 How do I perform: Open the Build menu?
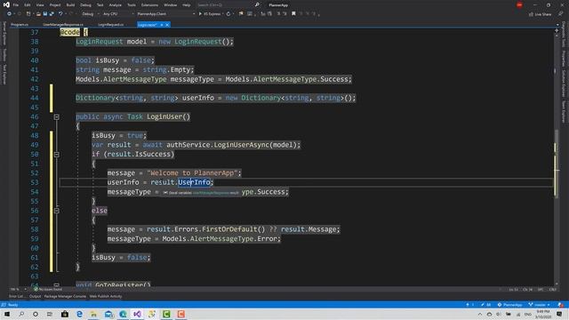coord(70,5)
